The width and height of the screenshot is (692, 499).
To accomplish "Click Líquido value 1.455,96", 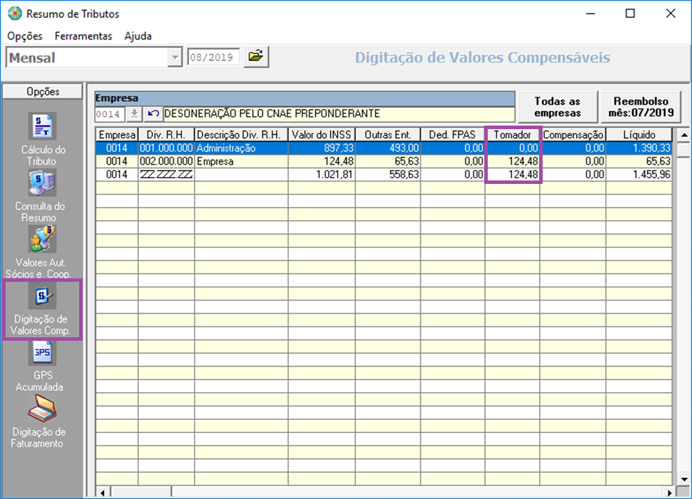I will tap(639, 175).
